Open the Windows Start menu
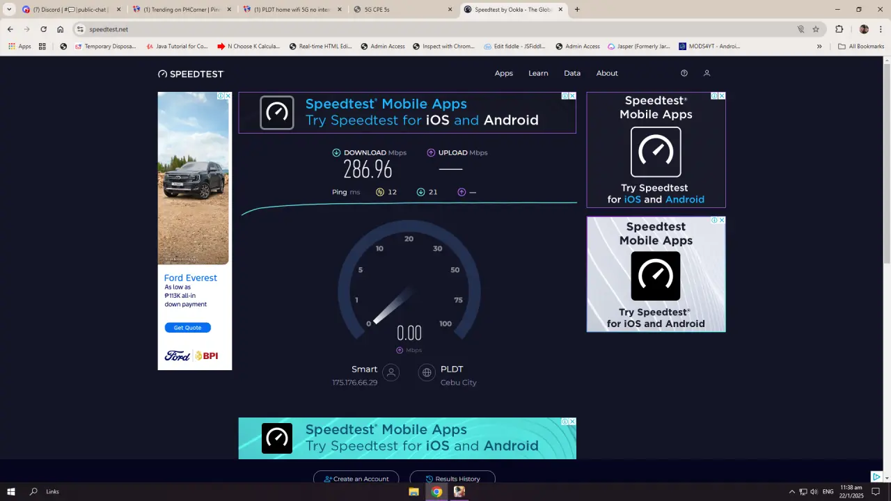The width and height of the screenshot is (891, 501). pyautogui.click(x=11, y=491)
